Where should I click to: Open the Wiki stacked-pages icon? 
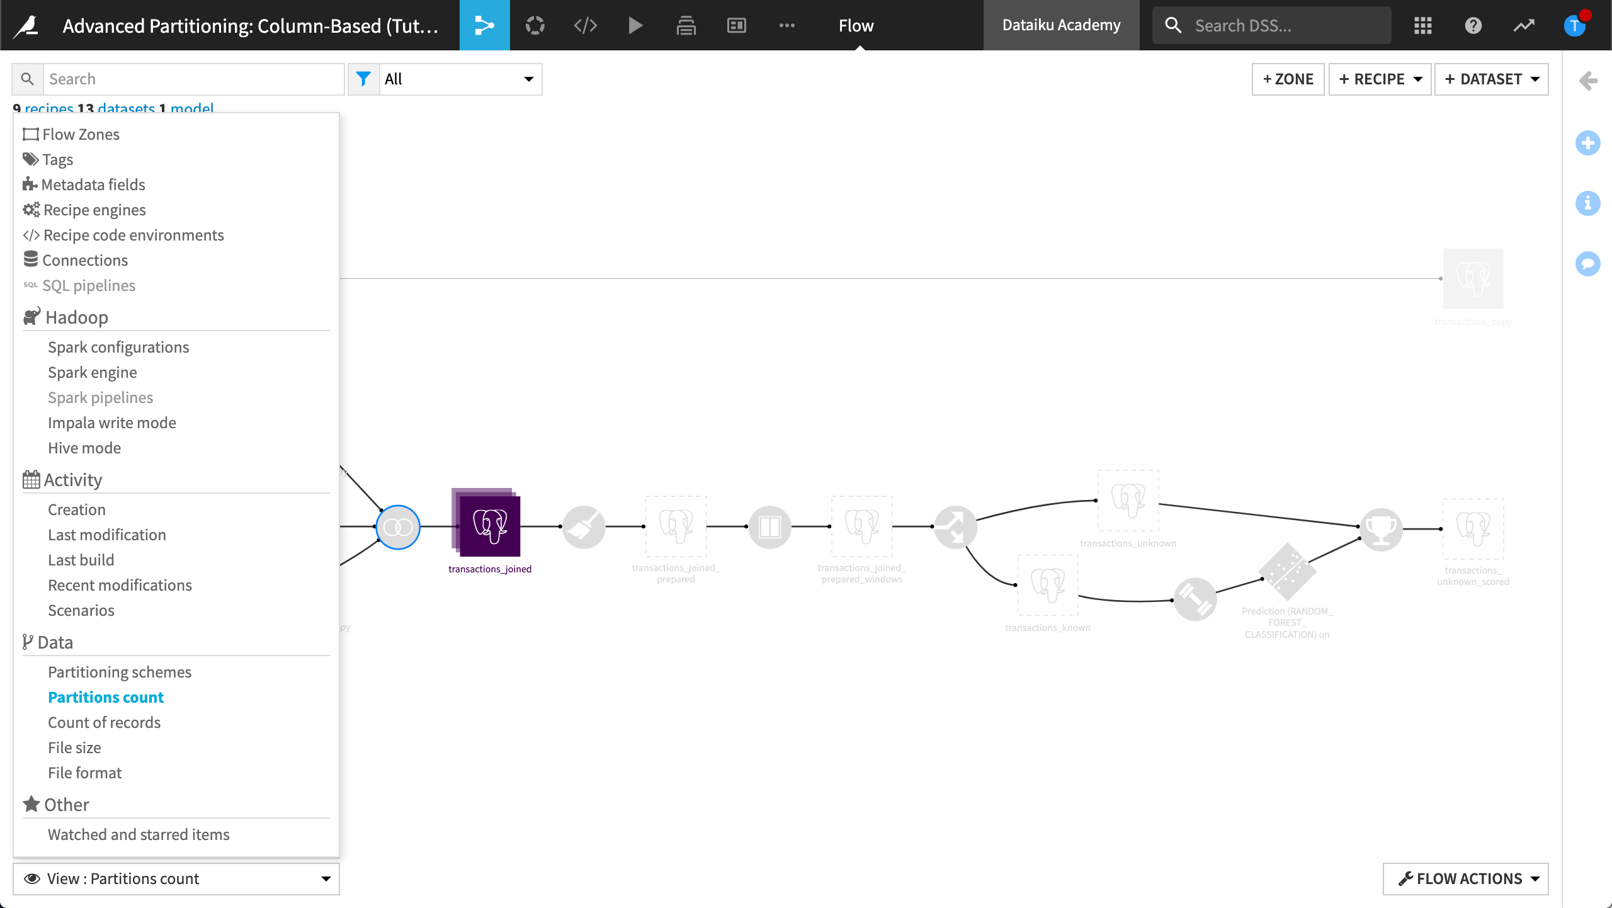686,25
